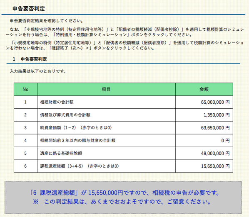Select the 遺産に係る基礎控除額 row label
The height and width of the screenshot is (217, 249).
point(61,154)
